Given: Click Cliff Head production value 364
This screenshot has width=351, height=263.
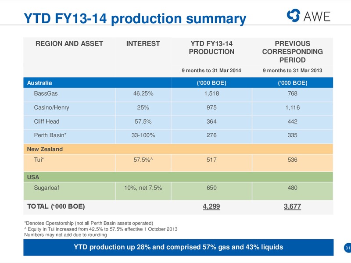Looking at the screenshot, I should coord(211,121).
